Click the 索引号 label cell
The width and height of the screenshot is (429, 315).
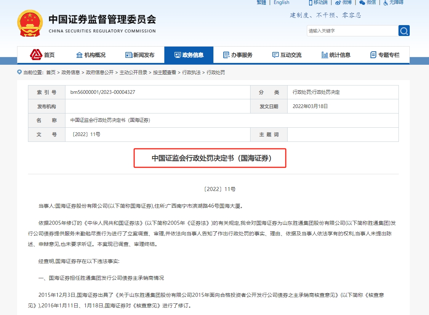click(47, 92)
